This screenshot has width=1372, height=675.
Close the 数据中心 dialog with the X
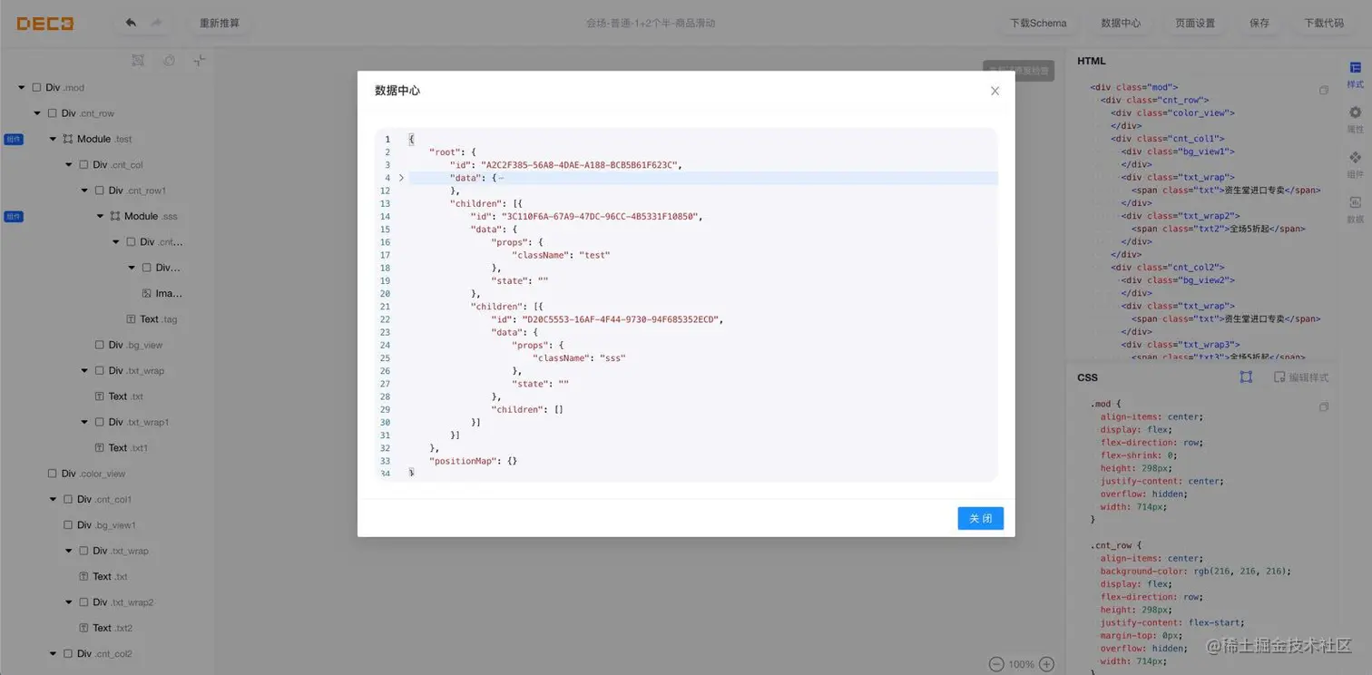click(995, 91)
